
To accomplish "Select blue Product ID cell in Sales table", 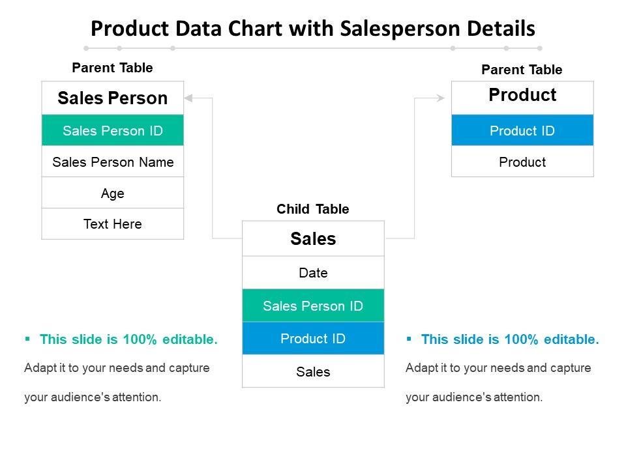I will [x=313, y=339].
